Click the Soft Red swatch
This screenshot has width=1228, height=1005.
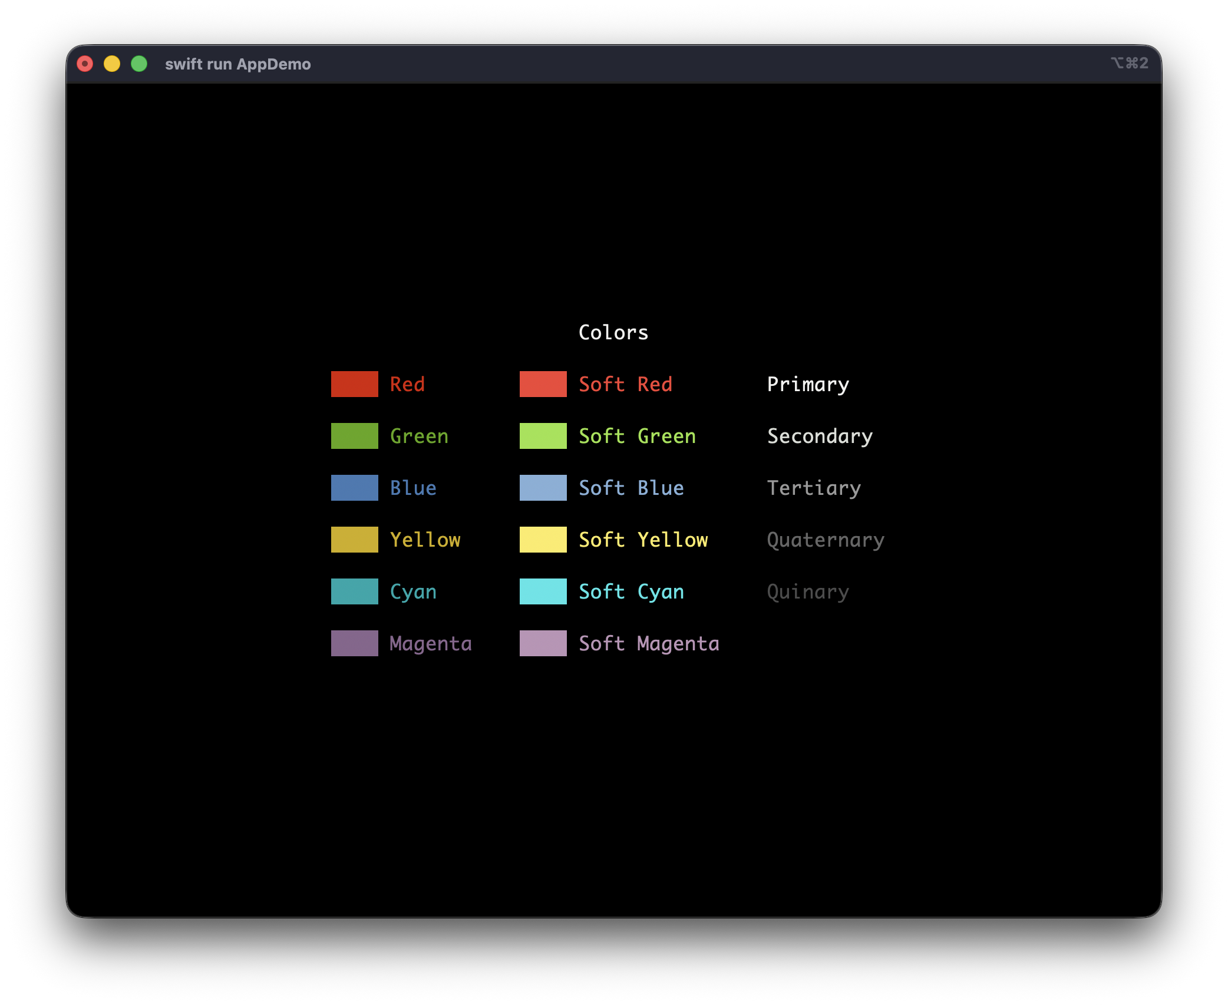[x=543, y=384]
